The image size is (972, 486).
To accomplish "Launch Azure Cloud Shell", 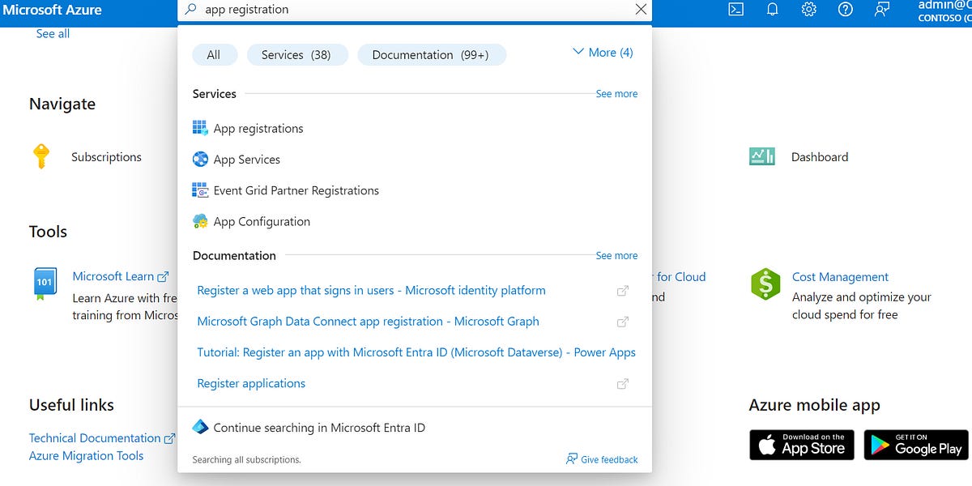I will [735, 10].
